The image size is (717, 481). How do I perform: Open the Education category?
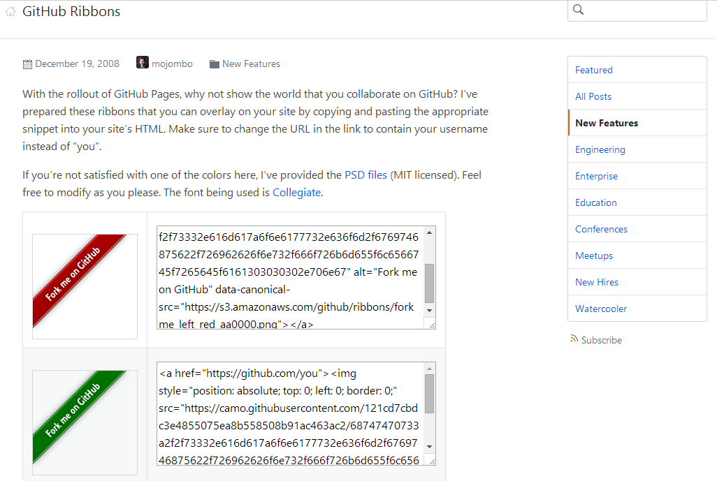click(637, 202)
